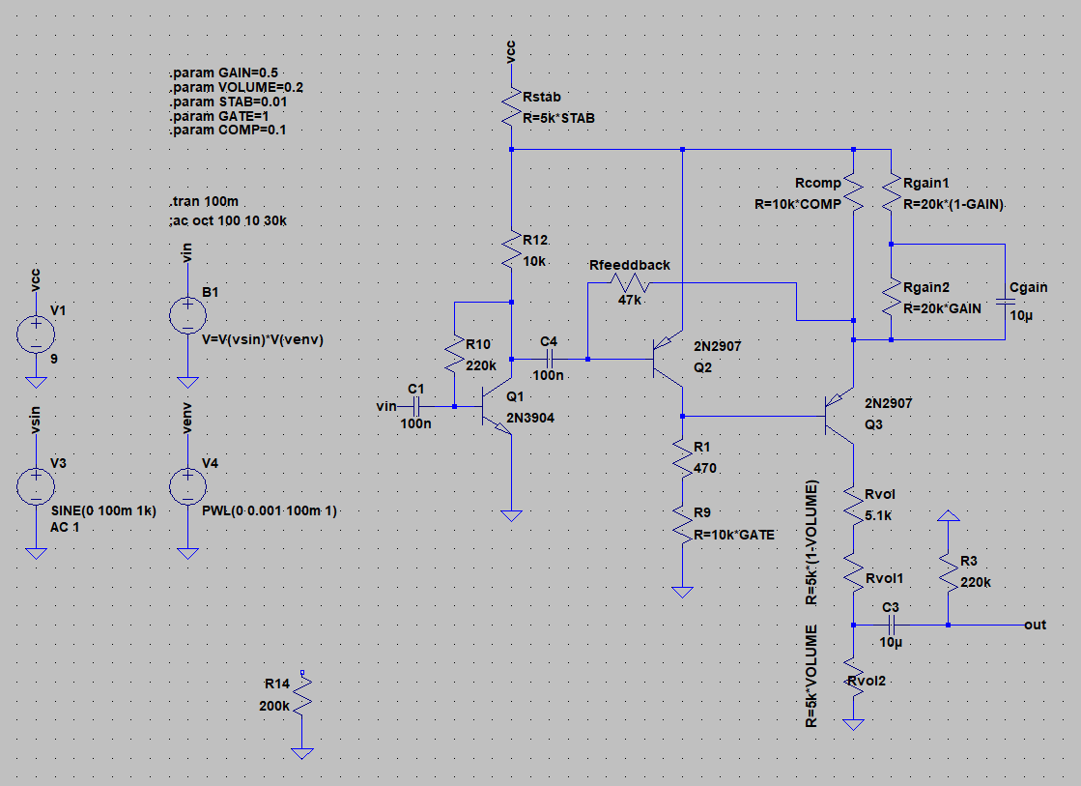Click the '10k' value of R12
1081x786 pixels.
coord(534,262)
